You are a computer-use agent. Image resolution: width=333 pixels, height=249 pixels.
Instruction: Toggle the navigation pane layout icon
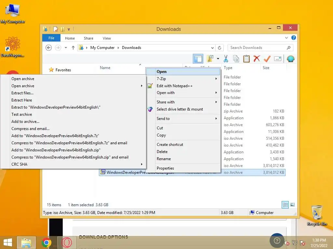coord(198,59)
